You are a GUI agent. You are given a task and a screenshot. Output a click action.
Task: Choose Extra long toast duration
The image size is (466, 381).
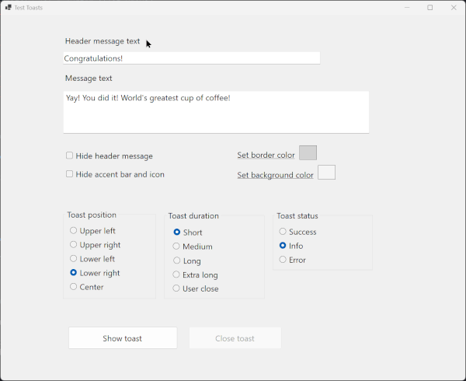point(176,274)
